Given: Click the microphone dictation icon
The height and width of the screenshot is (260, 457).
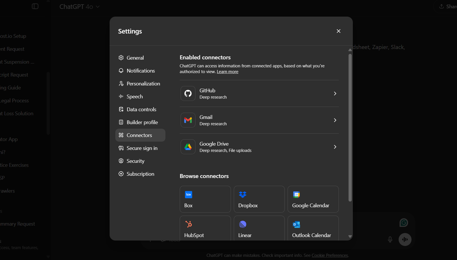Looking at the screenshot, I should tap(390, 239).
